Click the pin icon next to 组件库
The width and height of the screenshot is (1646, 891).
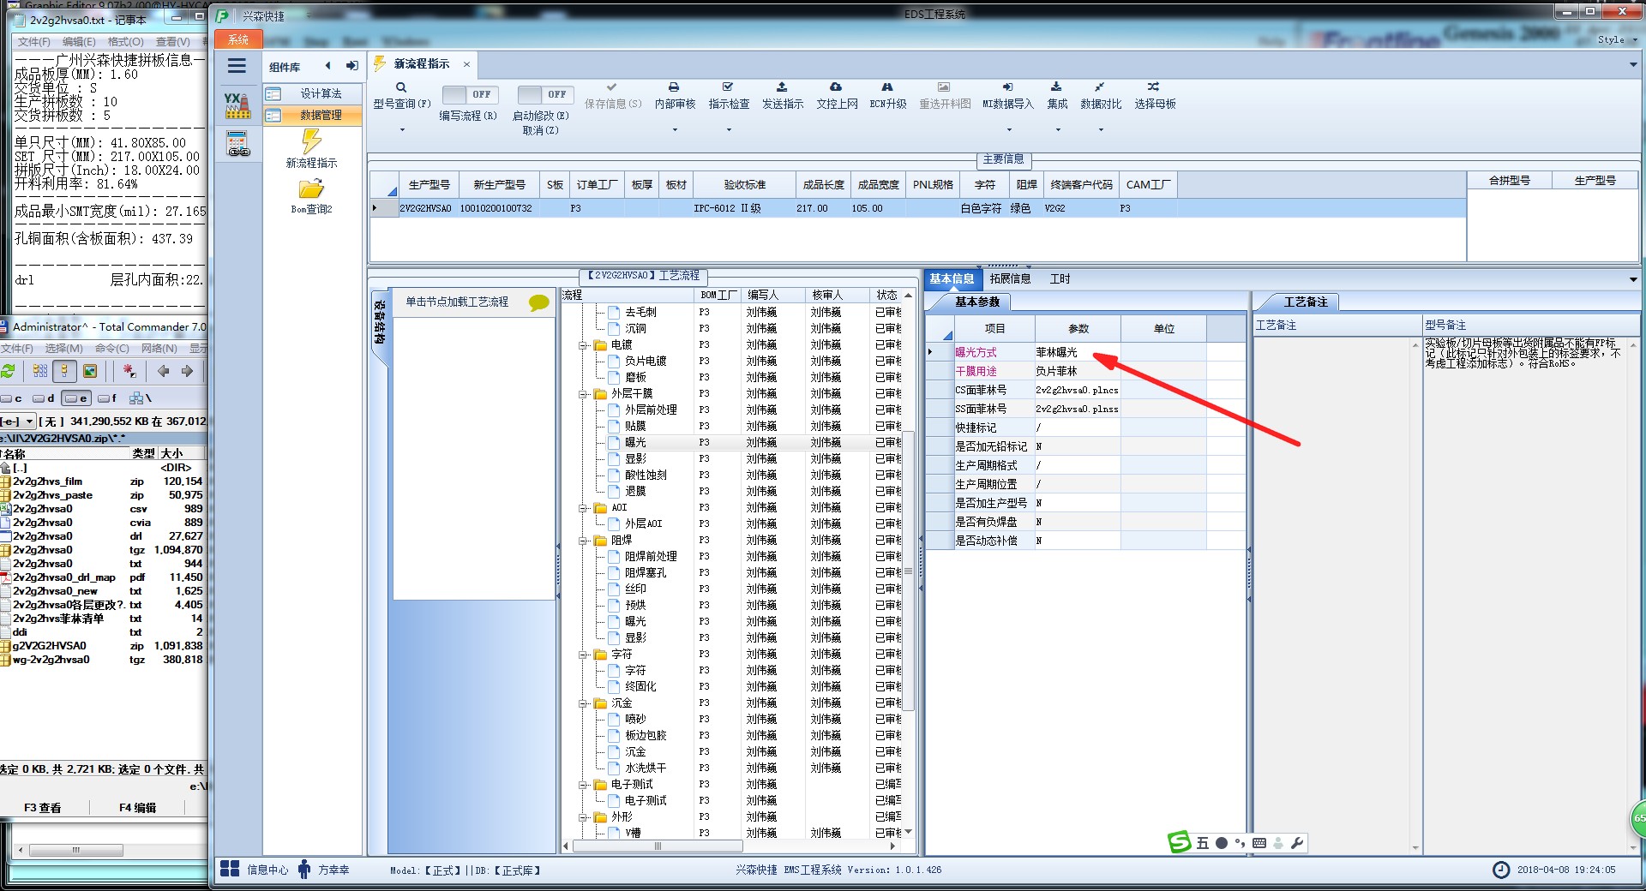(x=351, y=66)
